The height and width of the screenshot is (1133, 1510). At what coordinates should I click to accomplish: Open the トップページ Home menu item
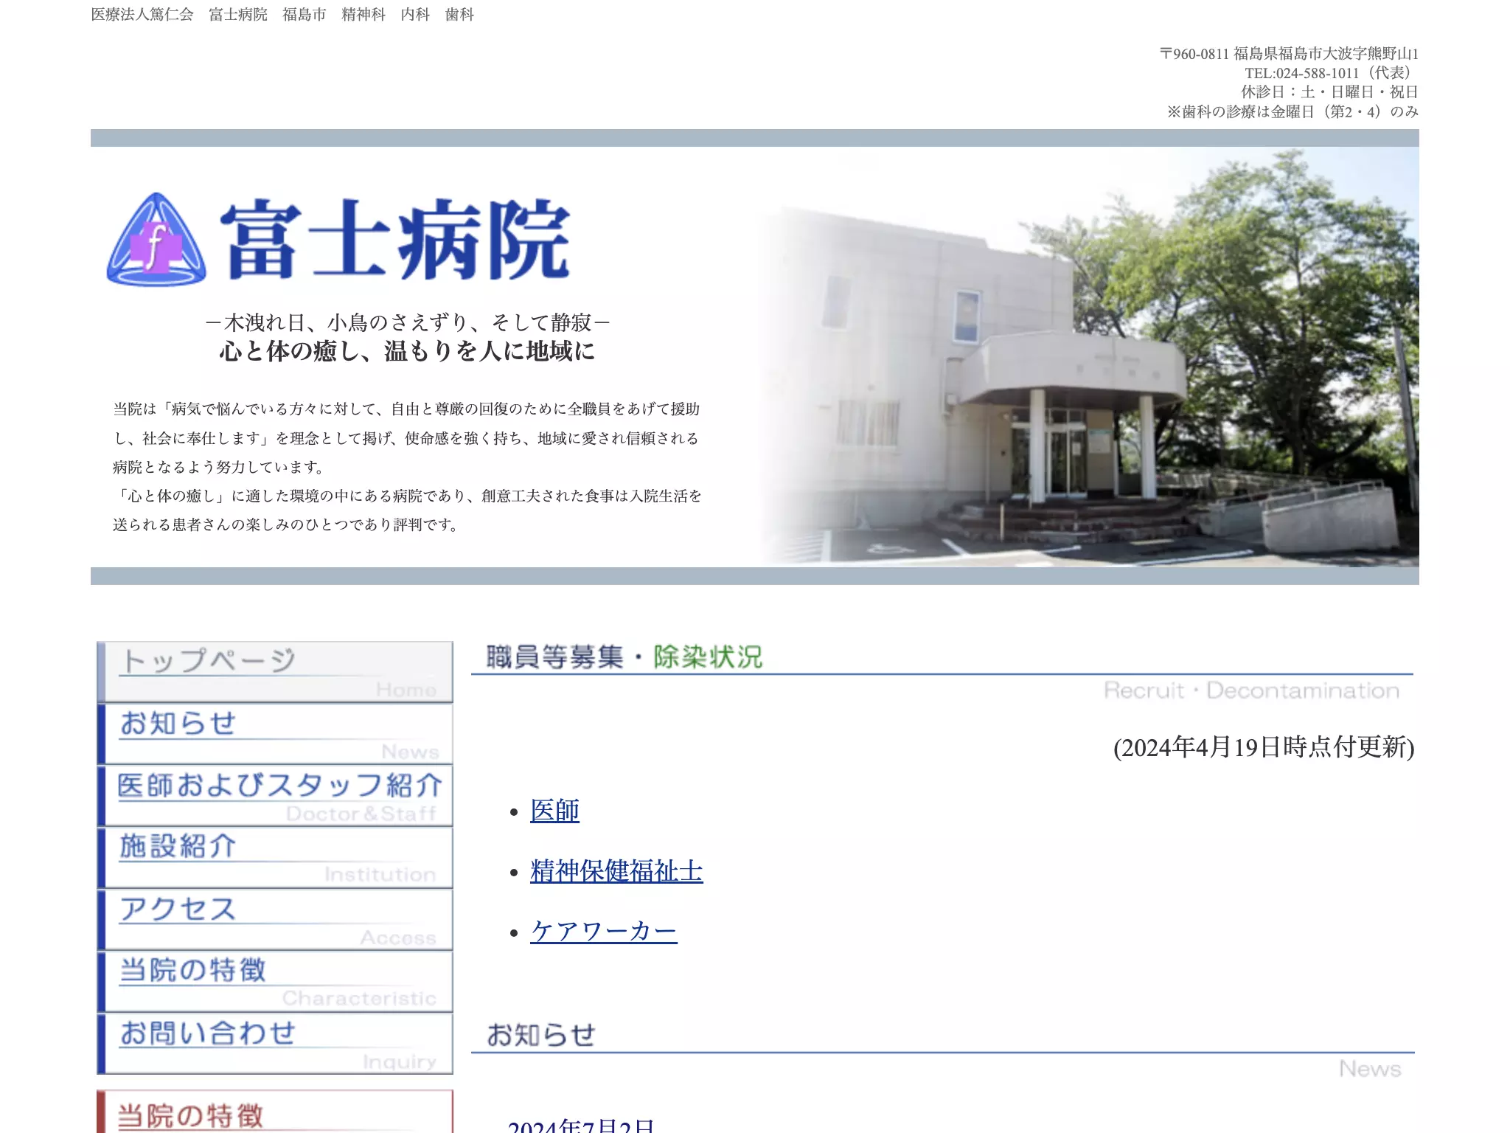tap(275, 672)
